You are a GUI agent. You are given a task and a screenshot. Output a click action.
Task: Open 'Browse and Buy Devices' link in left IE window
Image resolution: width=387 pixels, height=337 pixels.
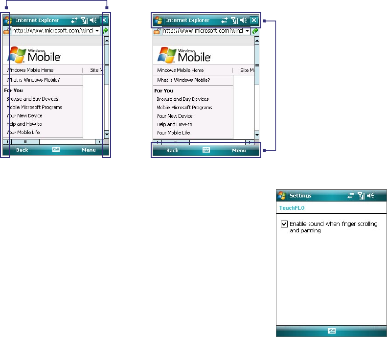32,99
